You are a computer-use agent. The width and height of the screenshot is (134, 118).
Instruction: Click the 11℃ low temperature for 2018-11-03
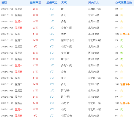pyautogui.click(x=52, y=22)
